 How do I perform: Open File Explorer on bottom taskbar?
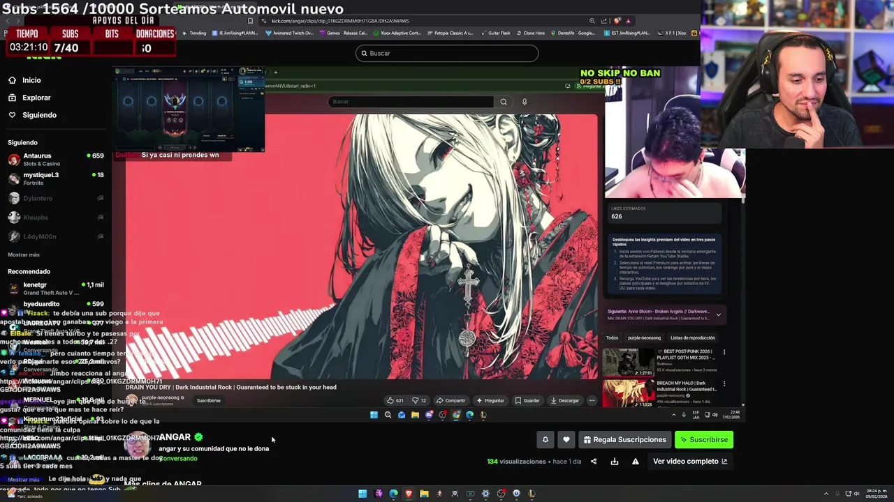point(424,494)
